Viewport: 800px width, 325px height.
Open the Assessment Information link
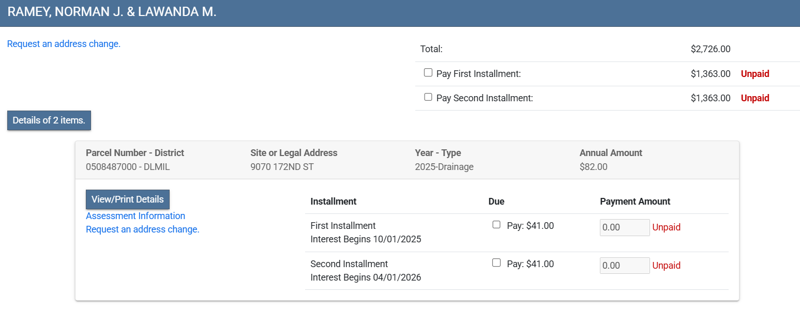click(x=135, y=216)
